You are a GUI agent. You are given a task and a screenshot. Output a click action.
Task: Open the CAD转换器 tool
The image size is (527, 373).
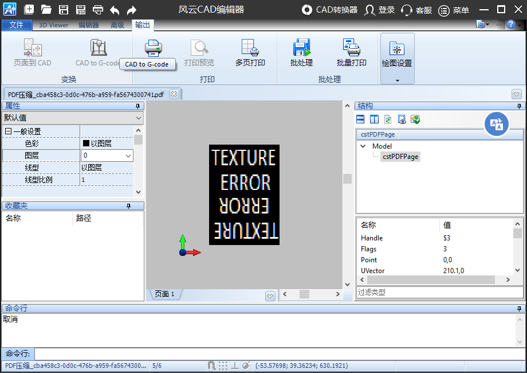tap(329, 10)
